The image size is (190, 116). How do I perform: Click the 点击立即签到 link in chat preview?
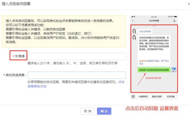145,31
